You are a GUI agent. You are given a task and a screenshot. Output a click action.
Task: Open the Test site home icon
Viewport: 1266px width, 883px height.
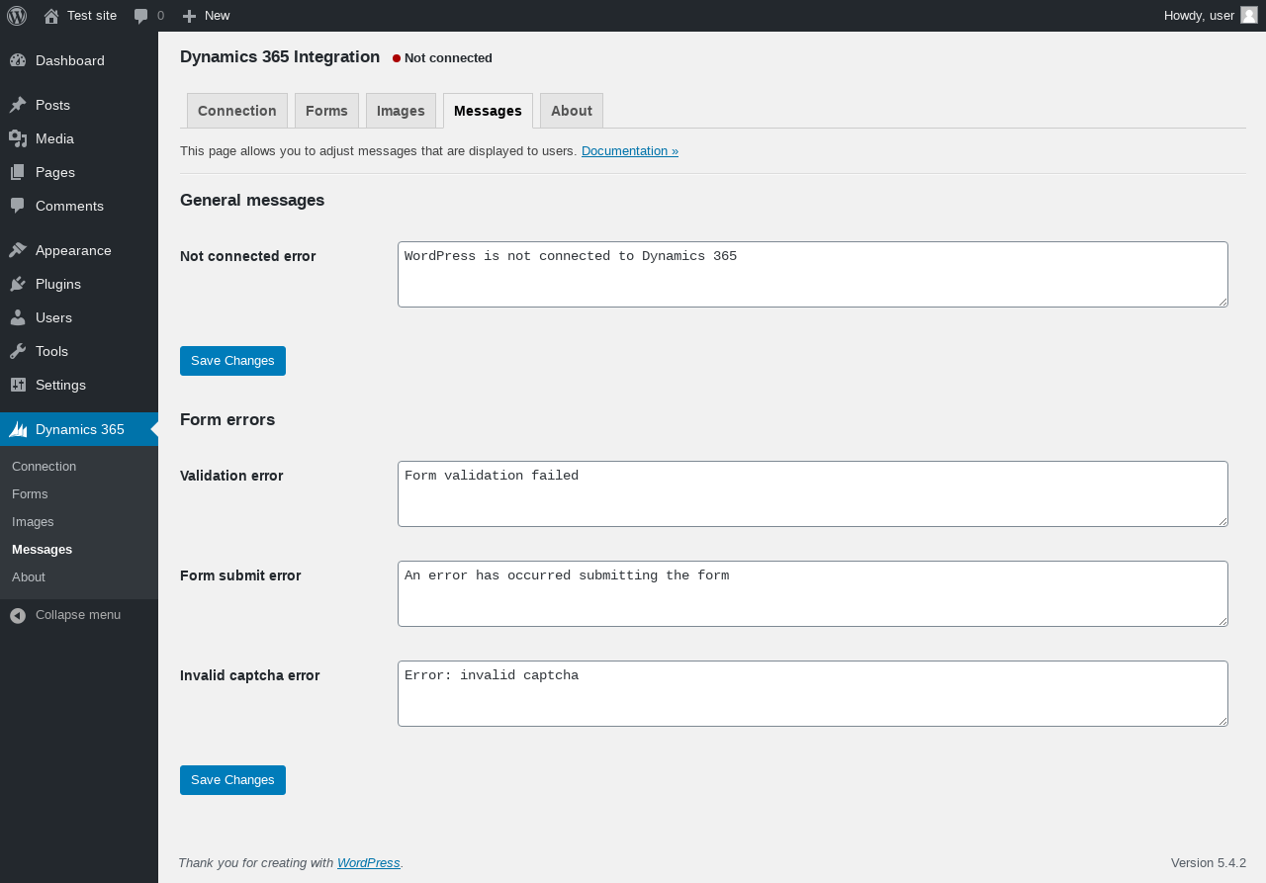point(51,16)
